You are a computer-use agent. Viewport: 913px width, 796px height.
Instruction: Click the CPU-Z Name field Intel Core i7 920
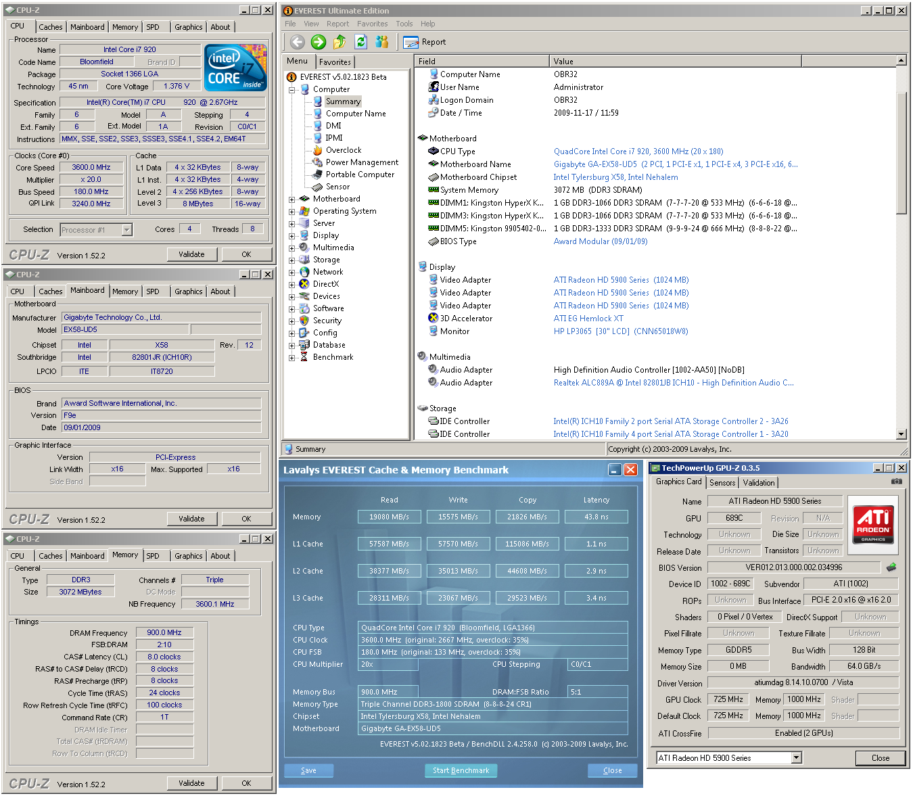tap(130, 49)
